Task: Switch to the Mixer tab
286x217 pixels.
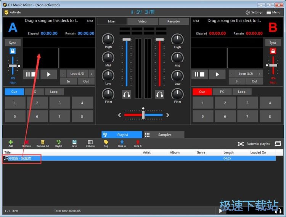Action: (112, 21)
